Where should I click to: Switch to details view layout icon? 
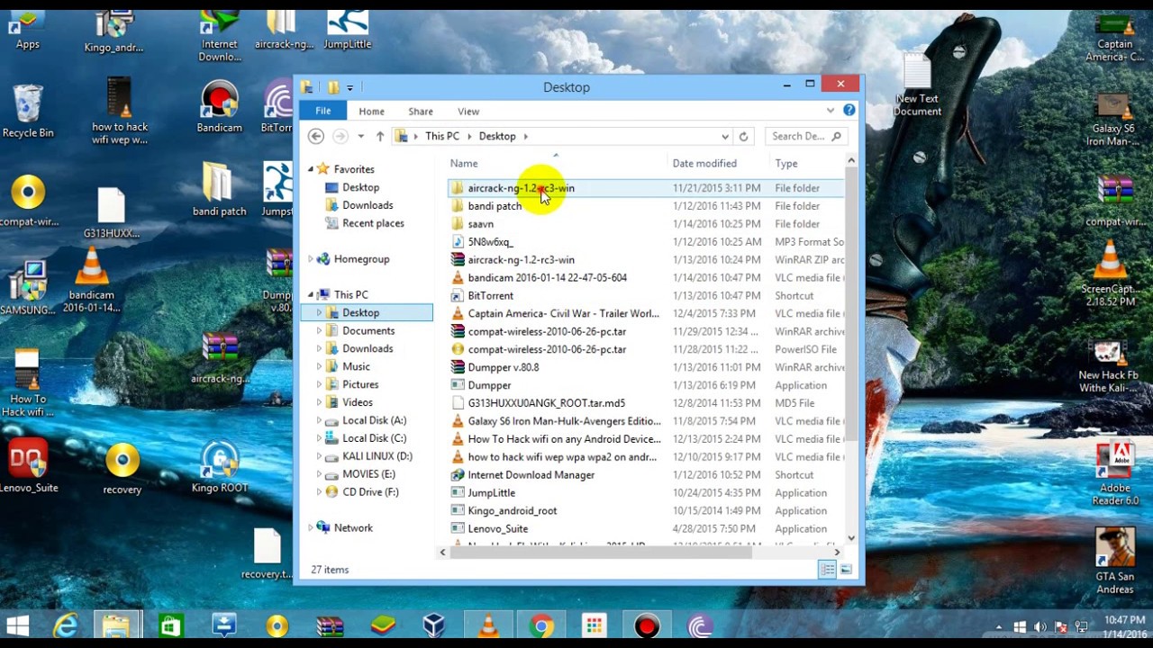tap(827, 569)
